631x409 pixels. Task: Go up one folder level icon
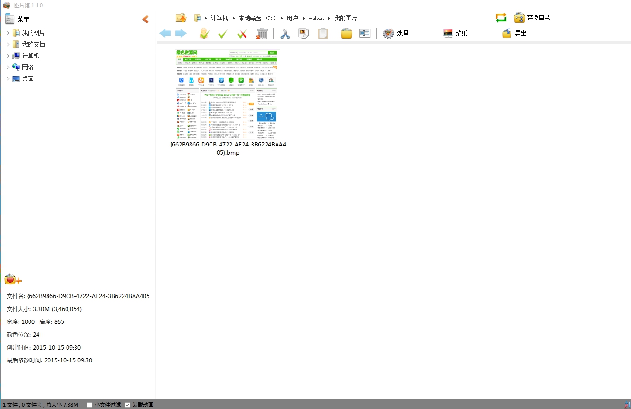click(x=181, y=18)
